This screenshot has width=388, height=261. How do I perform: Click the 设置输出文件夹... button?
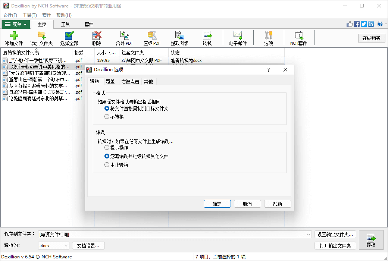pyautogui.click(x=335, y=235)
